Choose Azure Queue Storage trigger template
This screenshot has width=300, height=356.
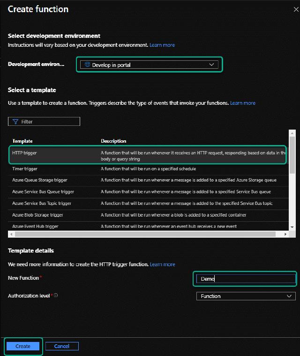point(40,180)
